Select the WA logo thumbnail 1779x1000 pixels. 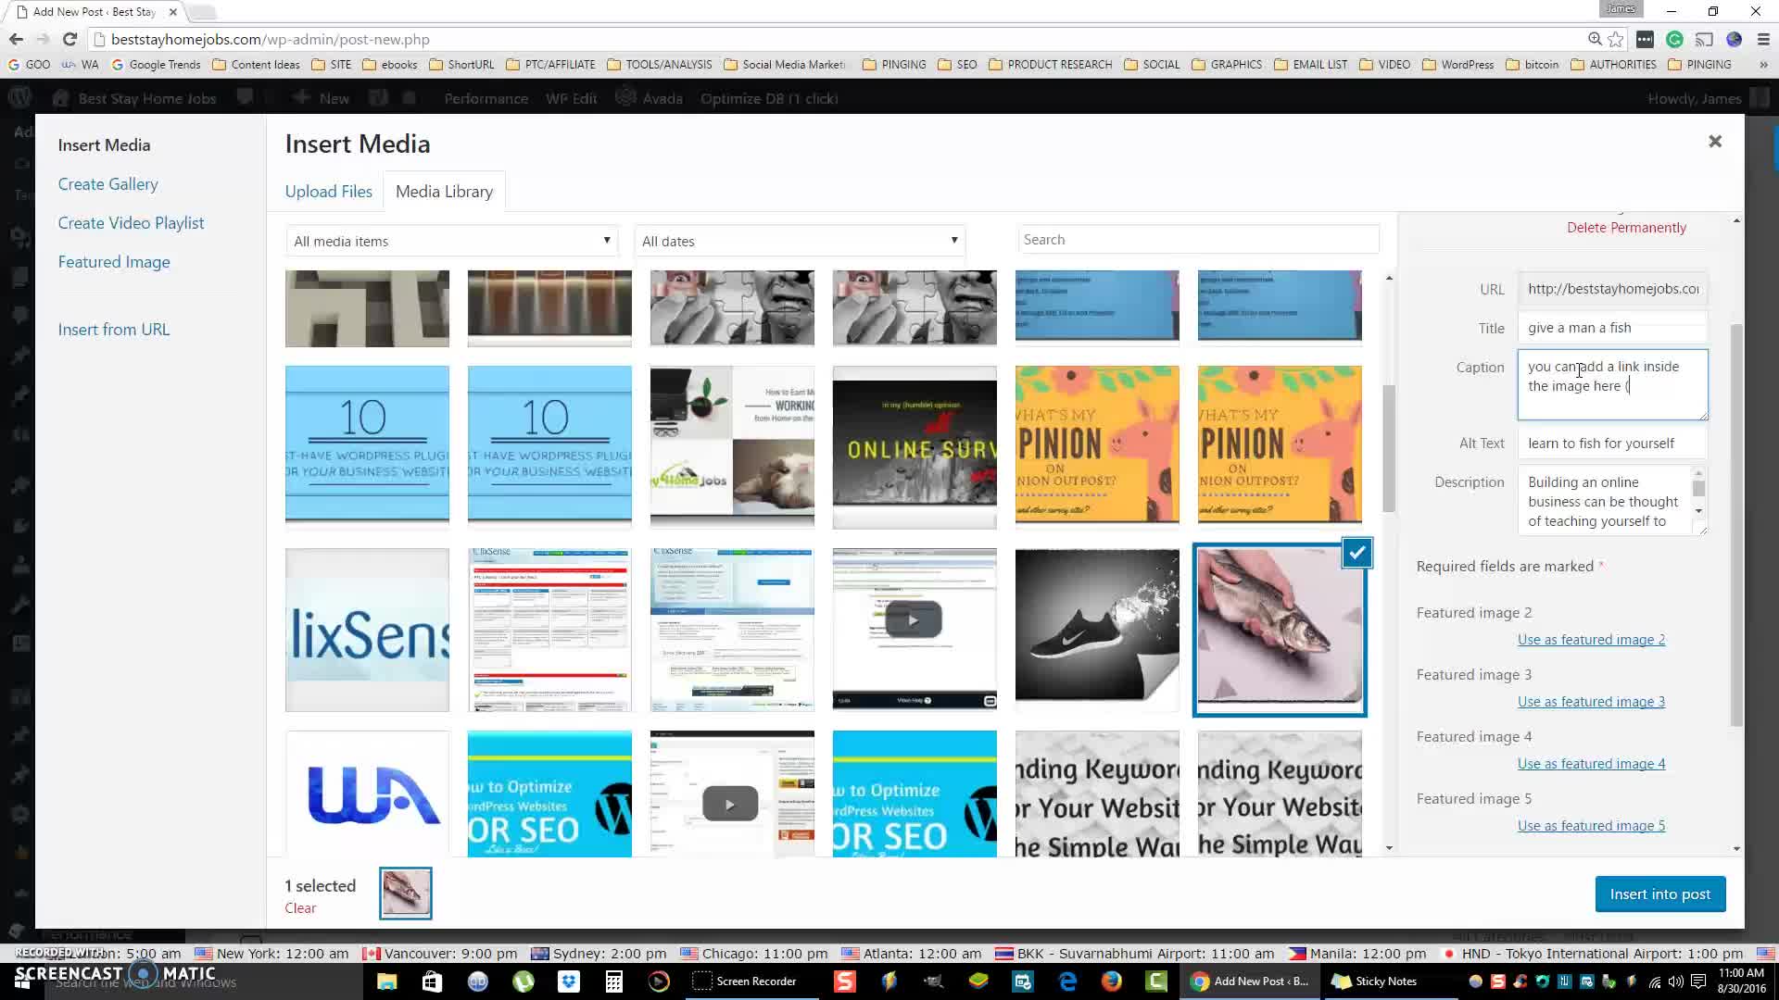coord(367,794)
